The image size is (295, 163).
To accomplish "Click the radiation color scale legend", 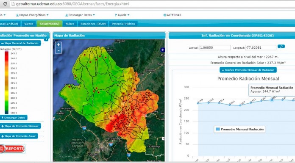I will [7, 82].
